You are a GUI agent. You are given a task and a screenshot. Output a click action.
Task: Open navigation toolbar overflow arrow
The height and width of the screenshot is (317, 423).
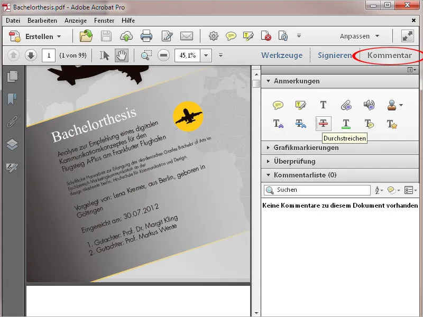click(220, 55)
